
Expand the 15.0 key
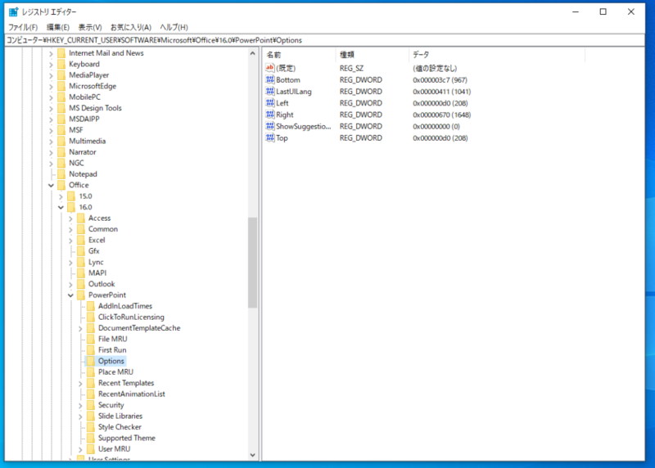click(61, 196)
